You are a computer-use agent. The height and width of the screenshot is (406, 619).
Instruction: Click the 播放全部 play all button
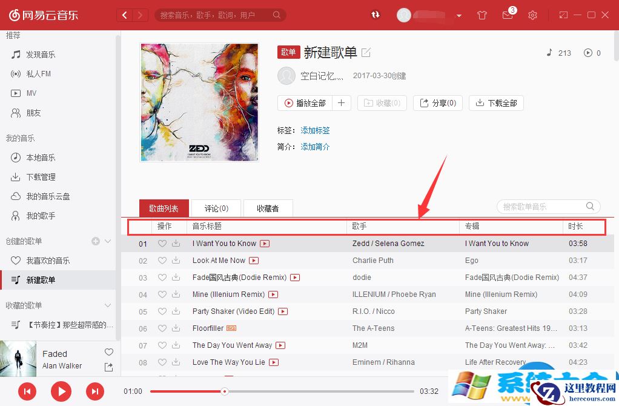pos(305,103)
